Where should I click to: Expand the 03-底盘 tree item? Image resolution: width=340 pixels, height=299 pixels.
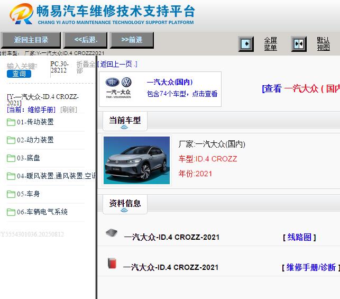[29, 158]
